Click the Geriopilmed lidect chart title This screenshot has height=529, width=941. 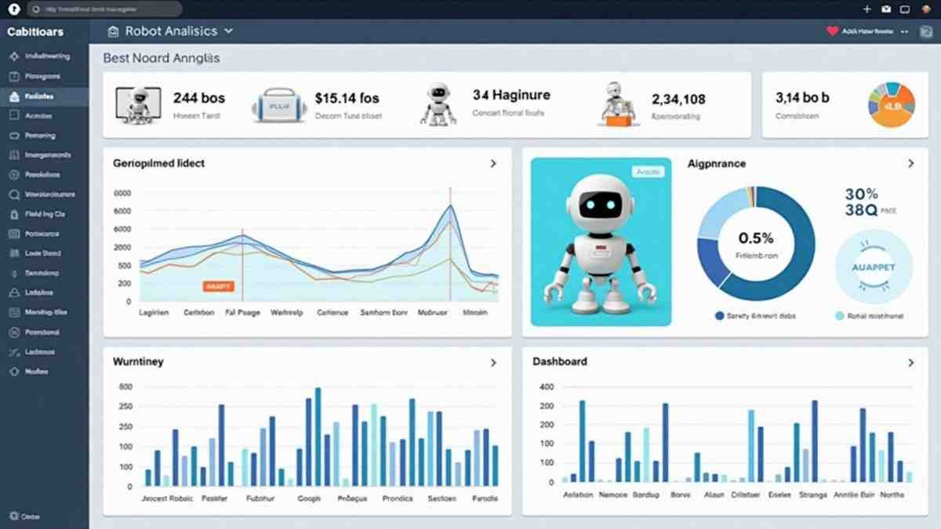coord(159,163)
